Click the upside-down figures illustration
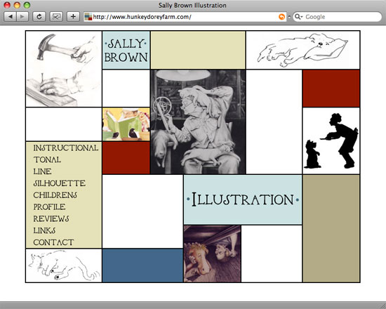 [212, 254]
